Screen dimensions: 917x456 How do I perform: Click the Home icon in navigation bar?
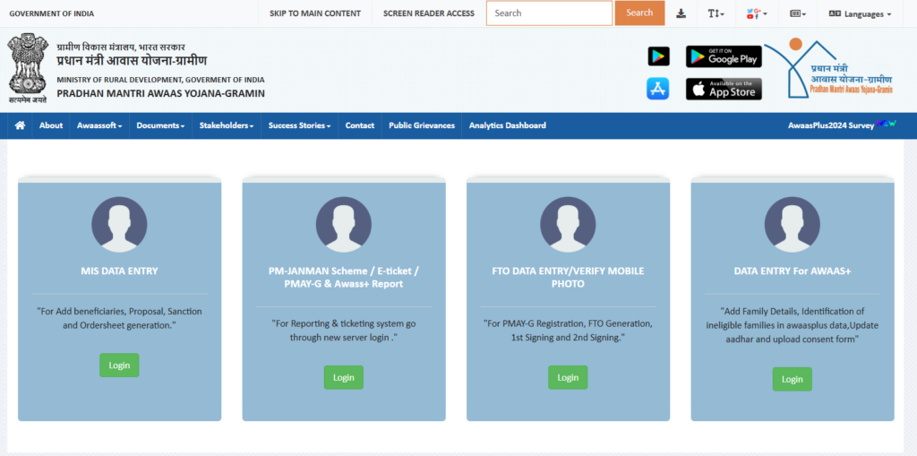pos(20,125)
